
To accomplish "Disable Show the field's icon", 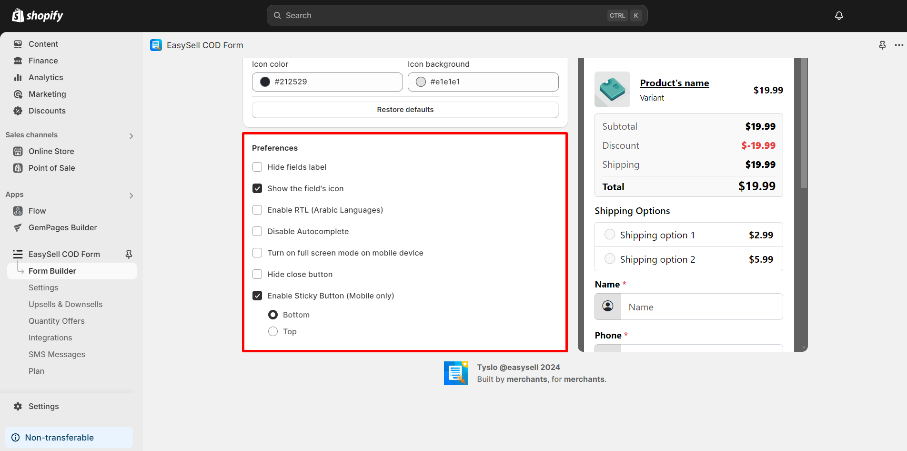I will click(x=257, y=188).
